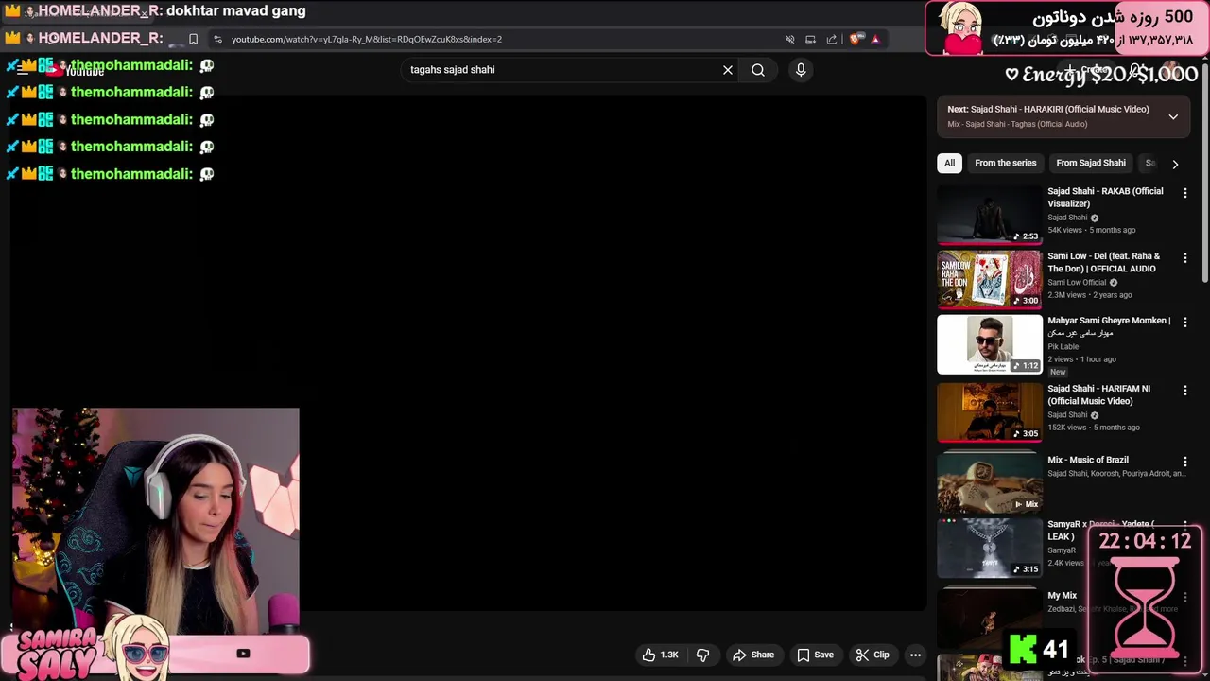Click the share-page icon in address bar
The image size is (1210, 681).
(x=832, y=40)
